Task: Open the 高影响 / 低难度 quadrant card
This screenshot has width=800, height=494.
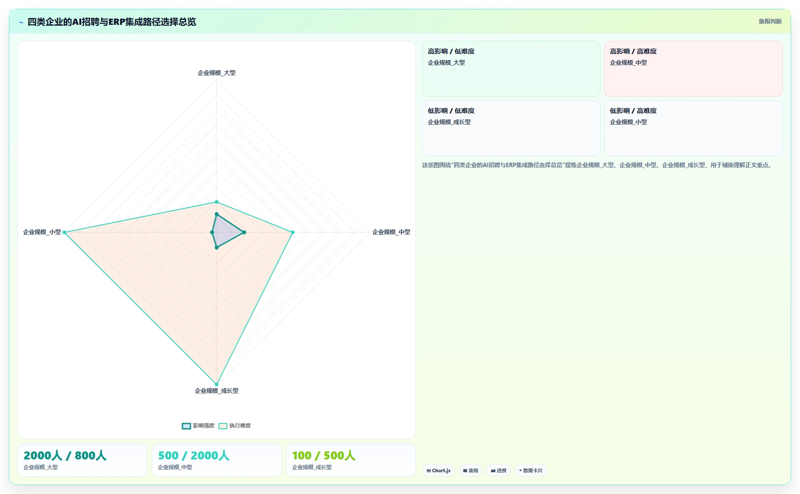Action: click(511, 69)
